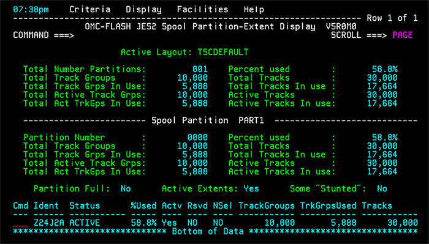Viewport: 429px width, 244px height.
Task: Click the Actv column header
Action: (172, 206)
